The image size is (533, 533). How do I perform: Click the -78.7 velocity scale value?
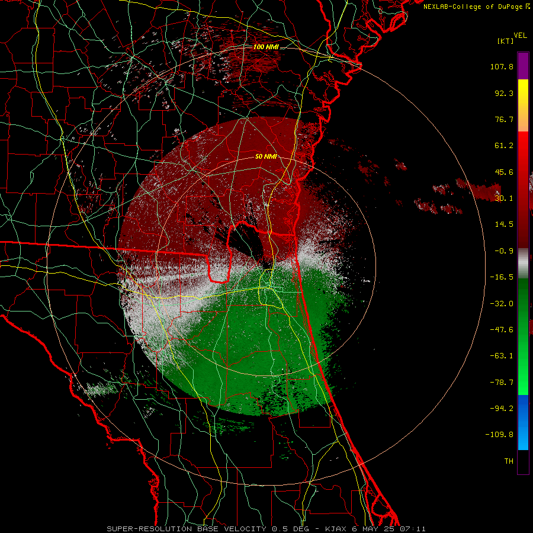point(502,383)
